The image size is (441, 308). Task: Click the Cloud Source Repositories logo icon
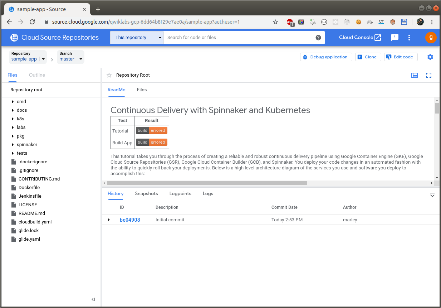[x=14, y=38]
